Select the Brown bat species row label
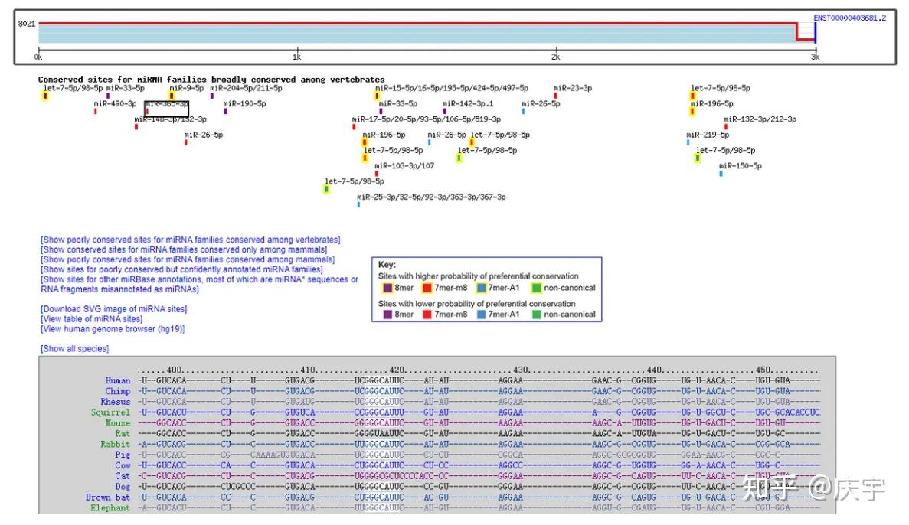The width and height of the screenshot is (909, 525). coord(108,497)
